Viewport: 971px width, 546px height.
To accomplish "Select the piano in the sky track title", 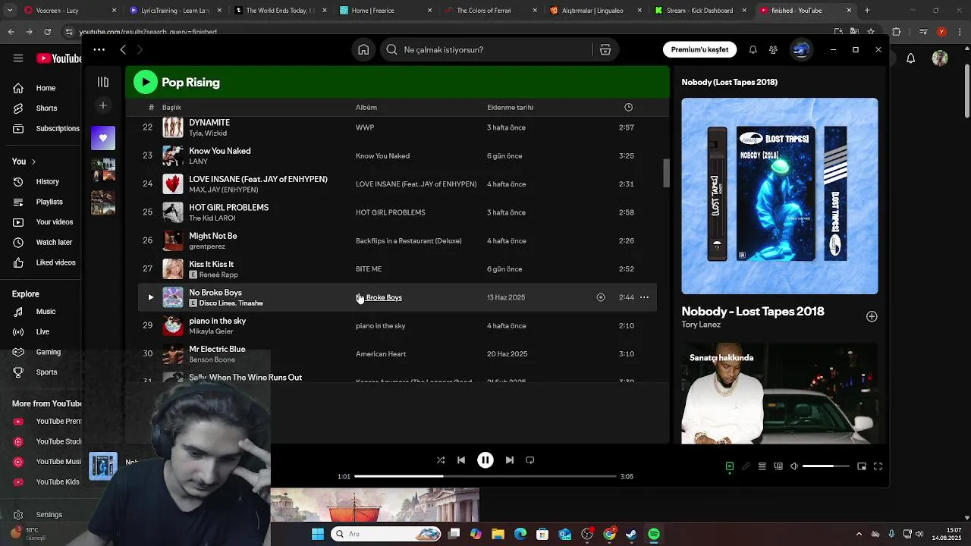I will click(x=217, y=321).
